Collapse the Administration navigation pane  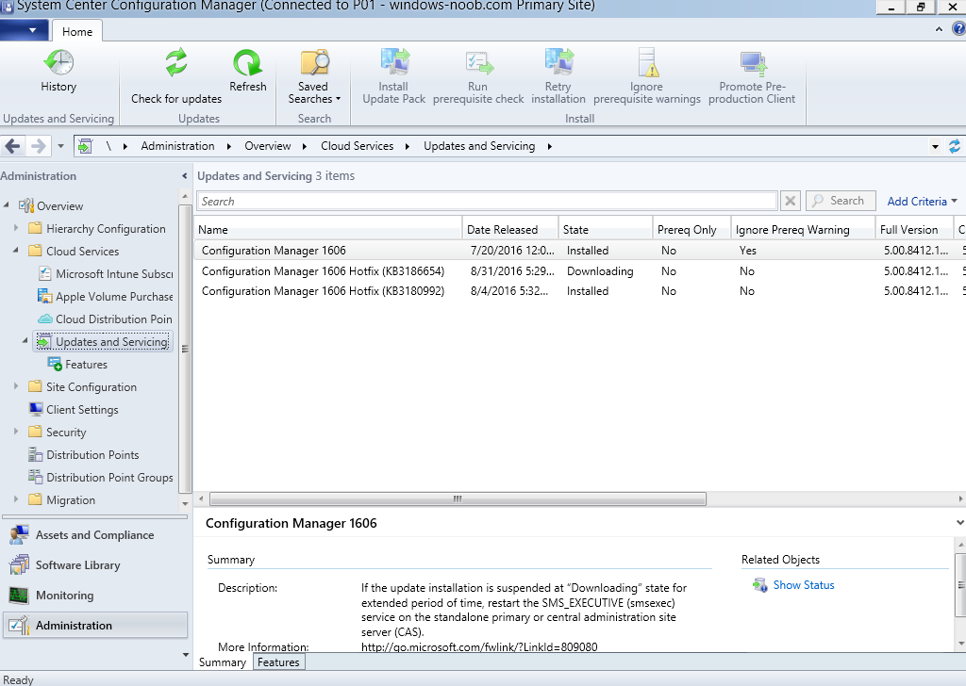click(x=184, y=176)
